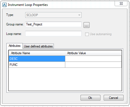
Task: Enable the Use autonaming checkbox
Action: (87, 34)
